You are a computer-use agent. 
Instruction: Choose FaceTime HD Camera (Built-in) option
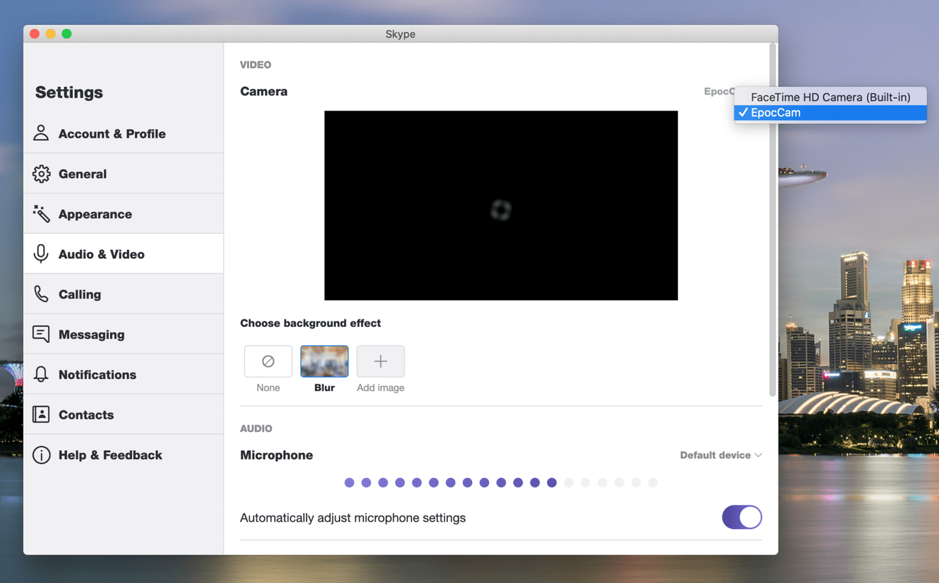(x=830, y=97)
